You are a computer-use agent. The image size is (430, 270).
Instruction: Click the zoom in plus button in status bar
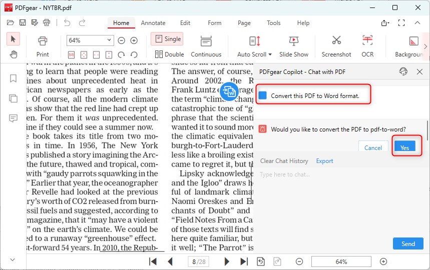click(383, 261)
